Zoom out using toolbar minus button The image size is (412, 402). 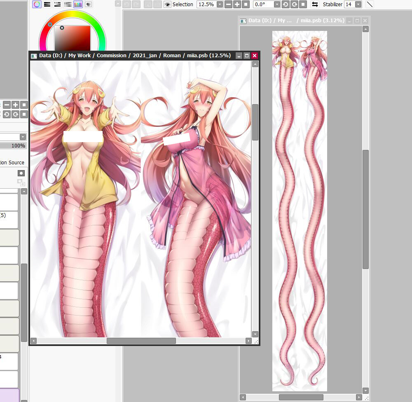tap(229, 5)
